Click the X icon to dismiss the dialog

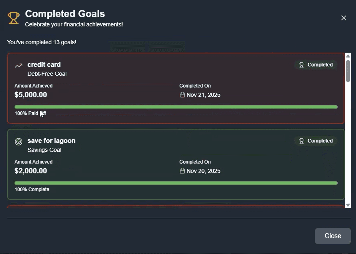pos(344,18)
